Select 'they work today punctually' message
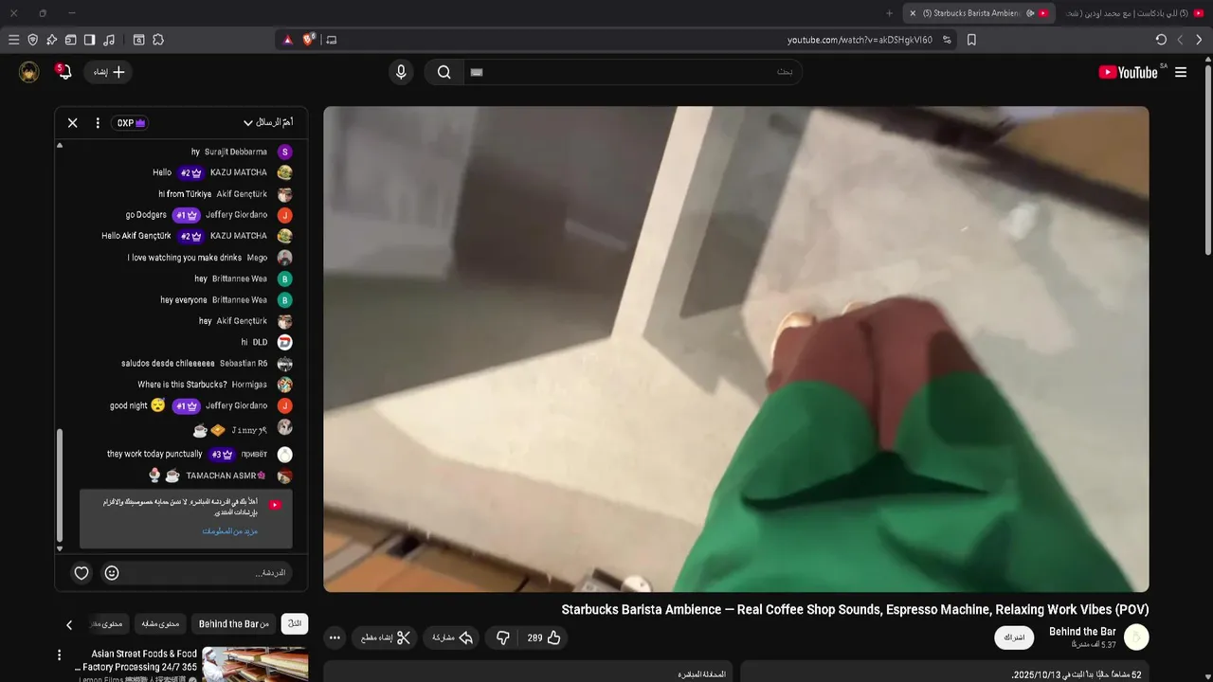The height and width of the screenshot is (682, 1213). click(154, 455)
